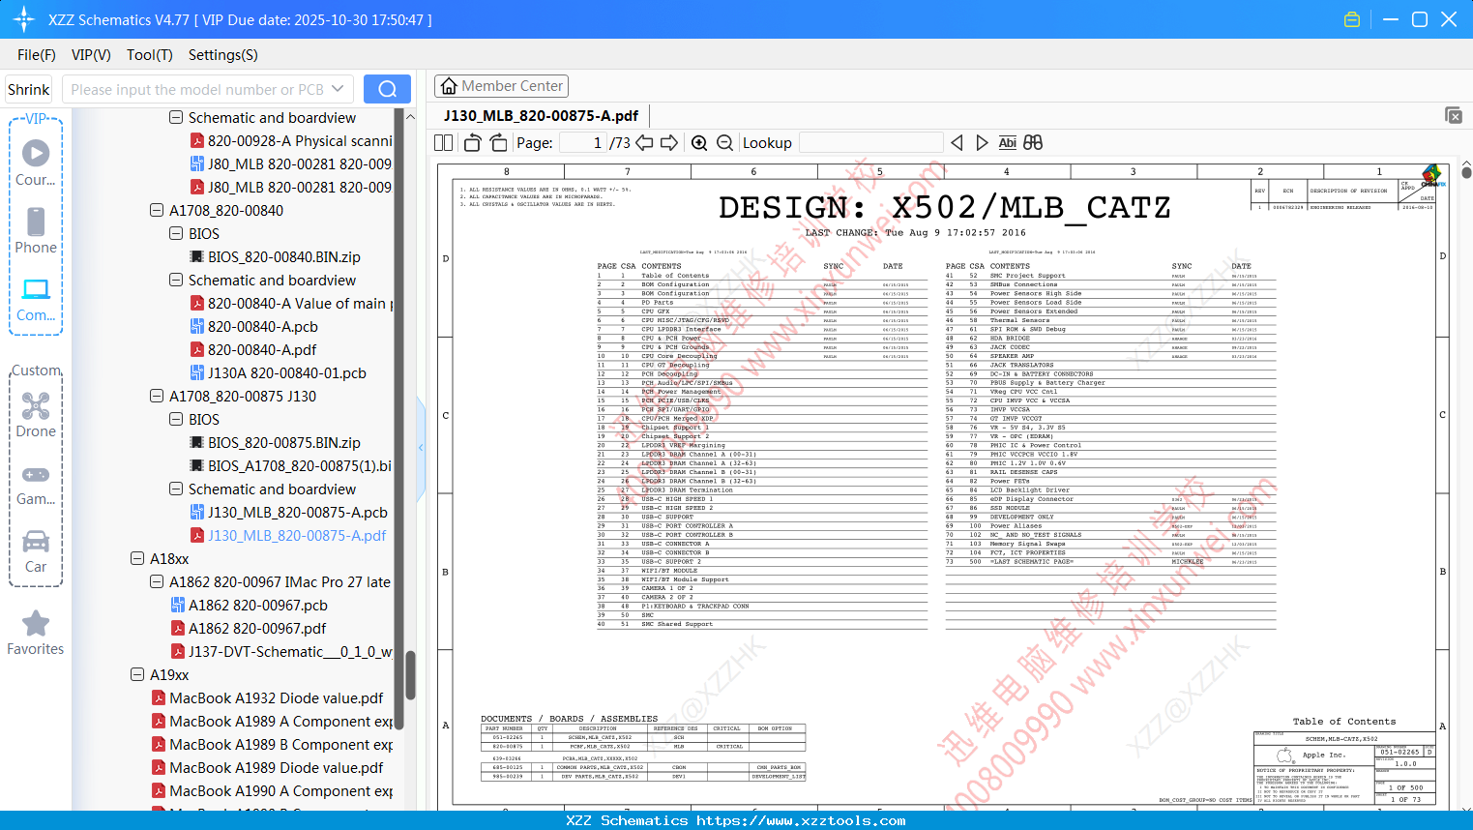Open the Member Center
The image size is (1473, 830).
(x=501, y=86)
